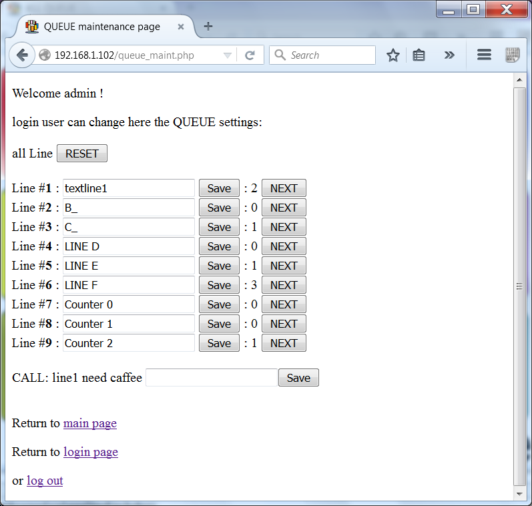Click the rightmost toolbar extension icon
The width and height of the screenshot is (532, 506).
click(512, 55)
